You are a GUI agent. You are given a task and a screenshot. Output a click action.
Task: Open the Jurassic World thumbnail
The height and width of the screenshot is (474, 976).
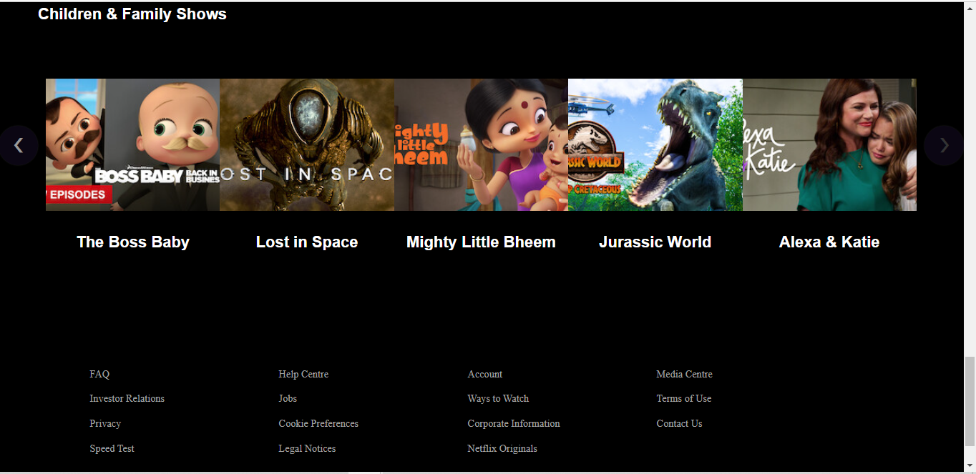[x=655, y=144]
